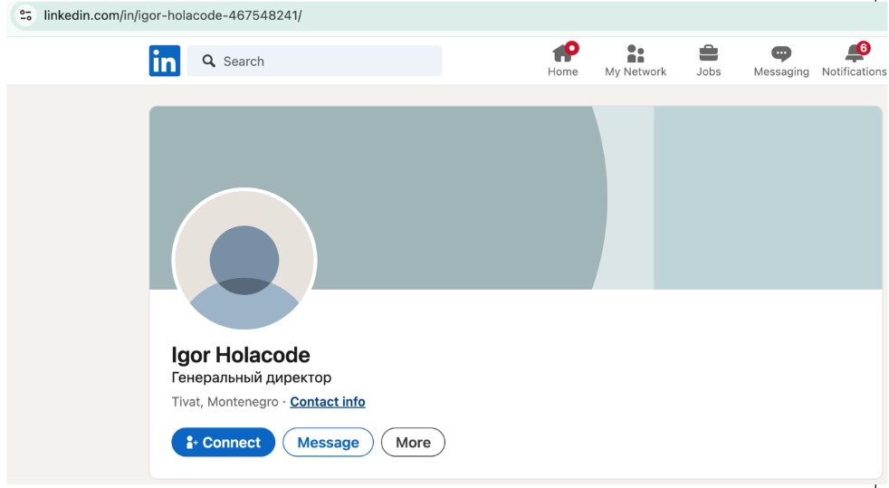The image size is (889, 488).
Task: Click the Messaging text label
Action: click(780, 72)
